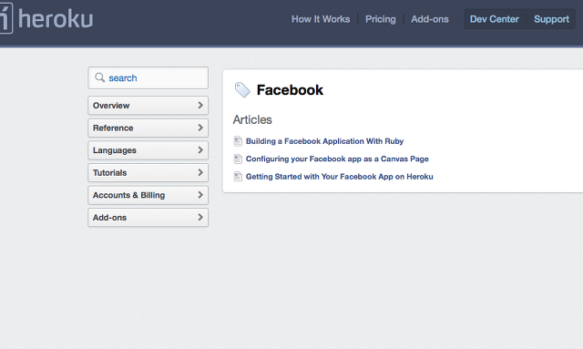Image resolution: width=583 pixels, height=349 pixels.
Task: Expand the Languages section chevron
Action: click(x=200, y=150)
